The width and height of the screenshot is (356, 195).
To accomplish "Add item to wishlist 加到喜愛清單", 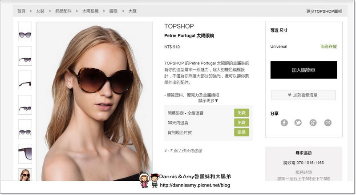I will coord(303,95).
